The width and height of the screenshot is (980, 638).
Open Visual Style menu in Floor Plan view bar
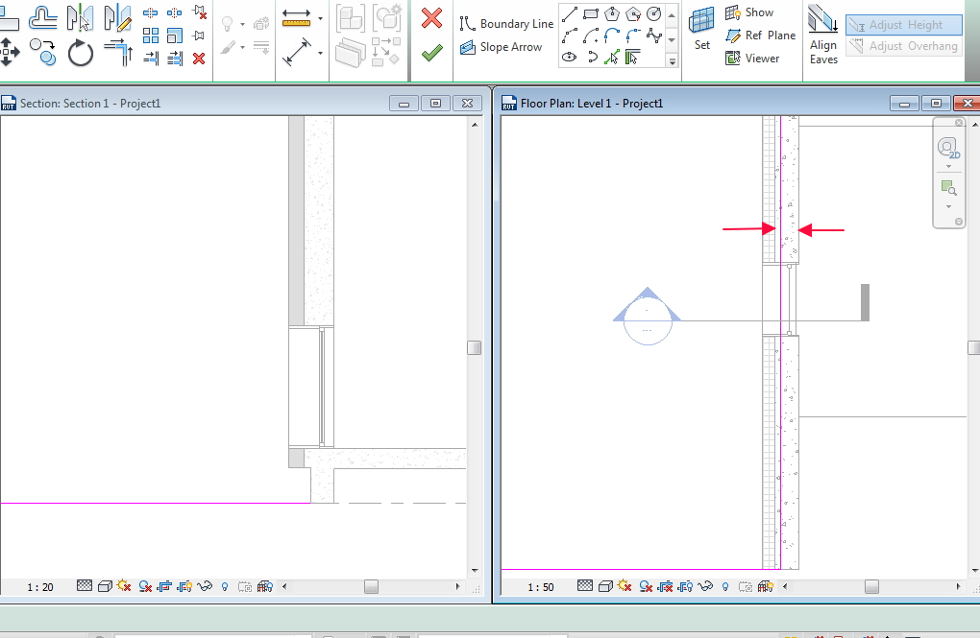point(605,586)
